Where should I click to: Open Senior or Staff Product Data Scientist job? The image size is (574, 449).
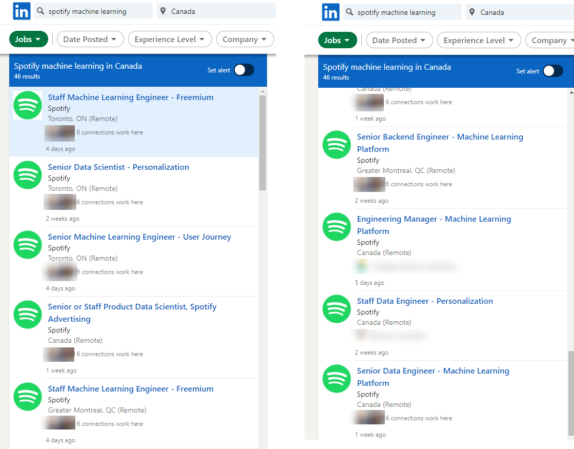point(132,313)
